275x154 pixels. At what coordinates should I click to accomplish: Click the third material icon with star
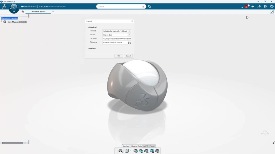146,151
